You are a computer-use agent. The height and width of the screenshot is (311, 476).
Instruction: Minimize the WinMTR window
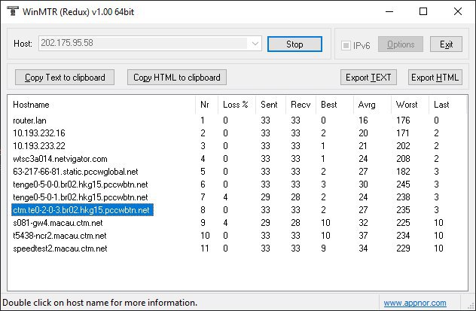point(389,11)
